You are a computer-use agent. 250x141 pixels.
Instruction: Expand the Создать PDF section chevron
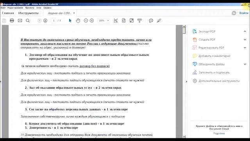coord(245,40)
